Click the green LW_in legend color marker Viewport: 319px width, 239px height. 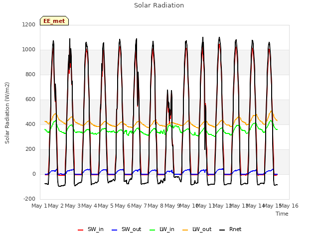[x=153, y=230]
